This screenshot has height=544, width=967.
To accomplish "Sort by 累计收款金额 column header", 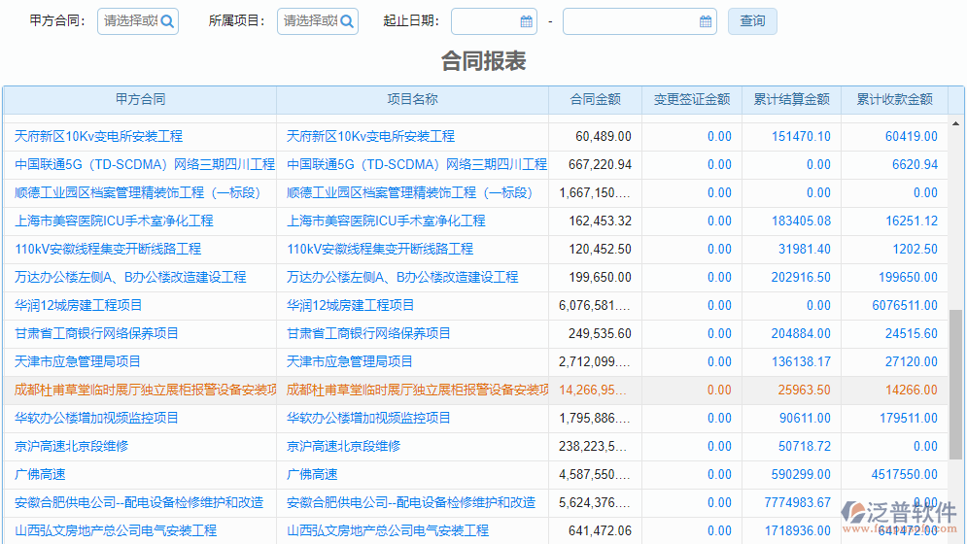I will coord(895,99).
